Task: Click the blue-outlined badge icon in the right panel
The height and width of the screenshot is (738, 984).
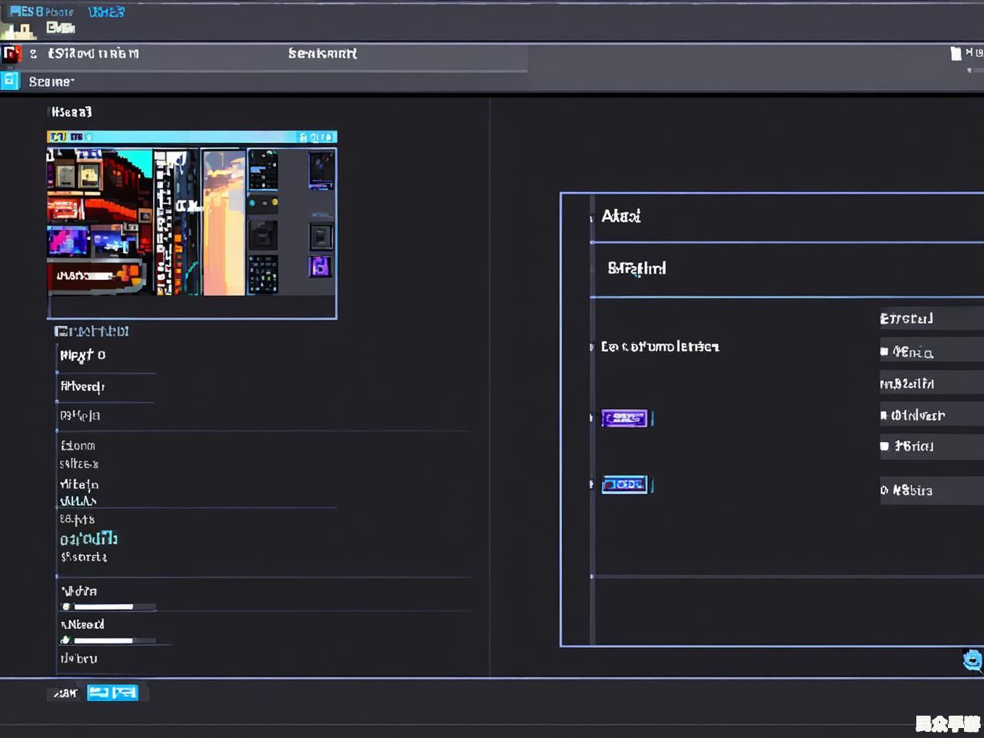Action: pos(624,484)
